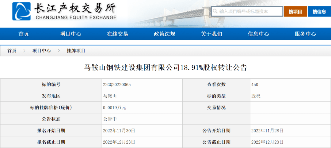Click the view count value 450
Screen dimensions: 331x148
click(x=255, y=85)
